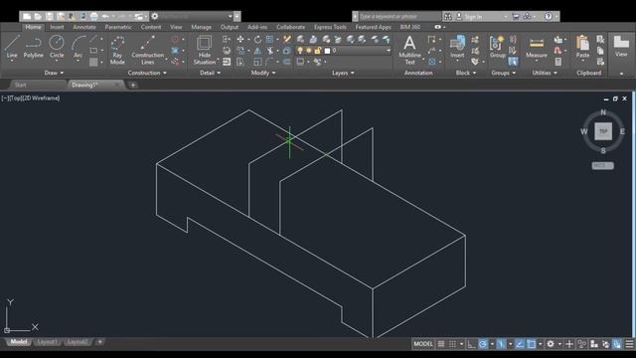Select the Move tool in Modify
636x358 pixels.
click(240, 39)
